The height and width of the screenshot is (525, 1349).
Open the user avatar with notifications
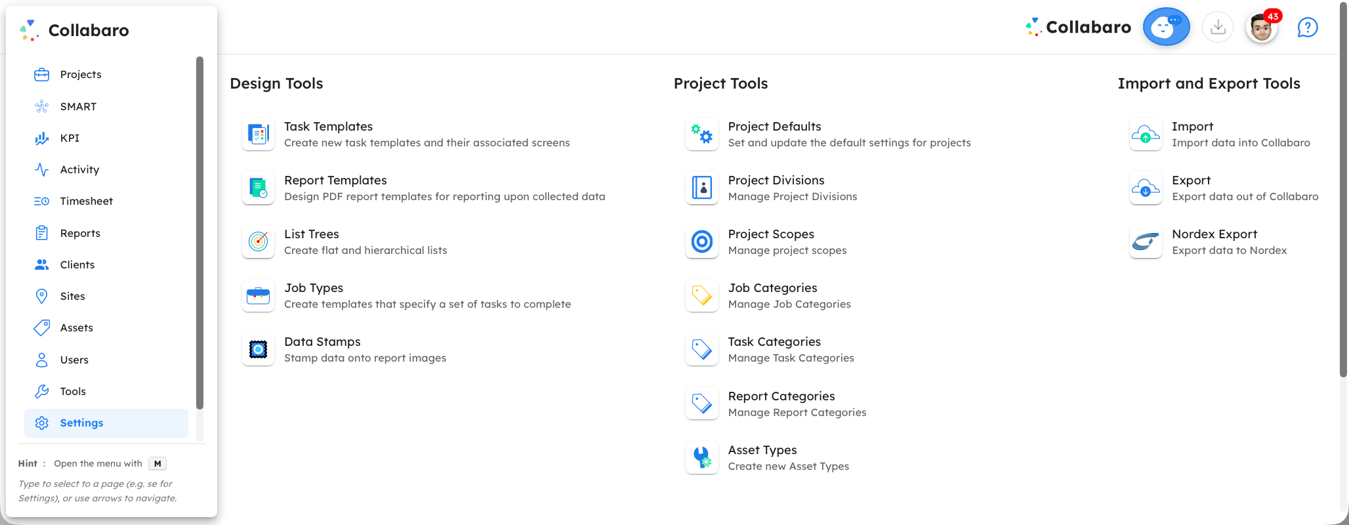(x=1261, y=28)
